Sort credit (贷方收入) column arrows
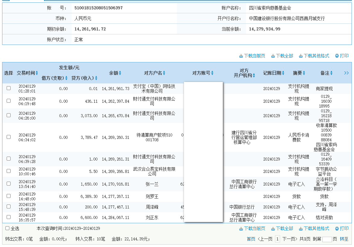Viewport: 354px width, 247px height. pos(96,78)
